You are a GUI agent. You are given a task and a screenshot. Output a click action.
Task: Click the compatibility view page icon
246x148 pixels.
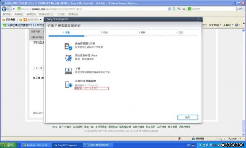point(174,9)
